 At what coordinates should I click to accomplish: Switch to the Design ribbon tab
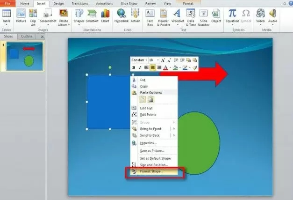59,3
